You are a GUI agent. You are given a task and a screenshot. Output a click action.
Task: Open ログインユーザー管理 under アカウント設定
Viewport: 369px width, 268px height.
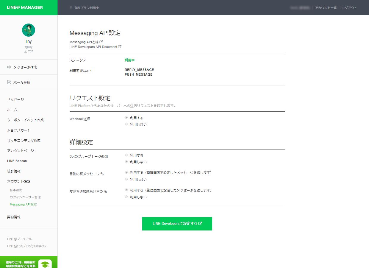25,197
